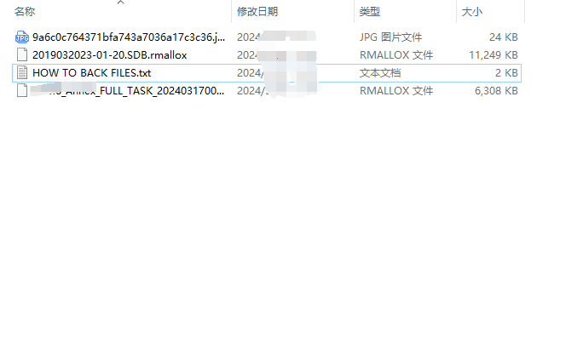Viewport: 583px width, 347px height.
Task: Select the JPG file icon
Action: (x=22, y=37)
